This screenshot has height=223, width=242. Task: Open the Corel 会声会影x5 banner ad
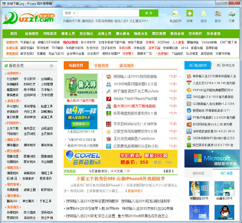click(x=120, y=159)
